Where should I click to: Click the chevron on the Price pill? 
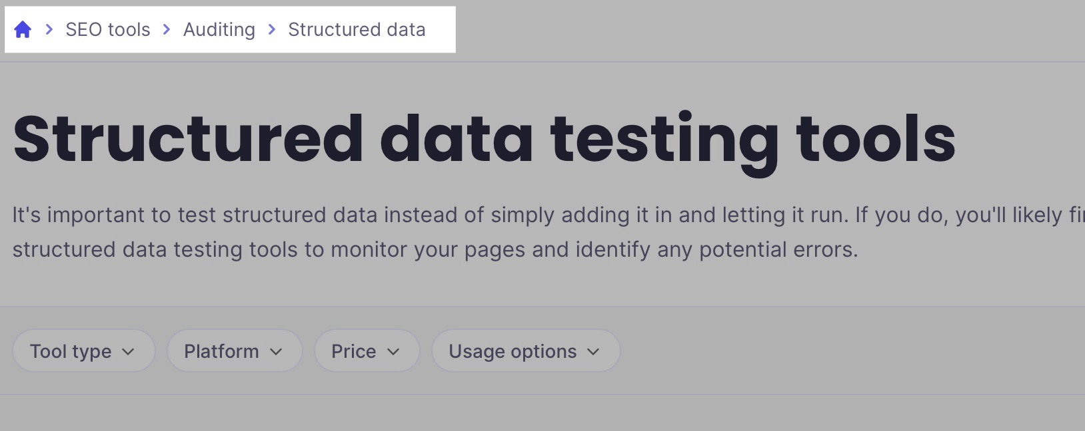(x=395, y=351)
